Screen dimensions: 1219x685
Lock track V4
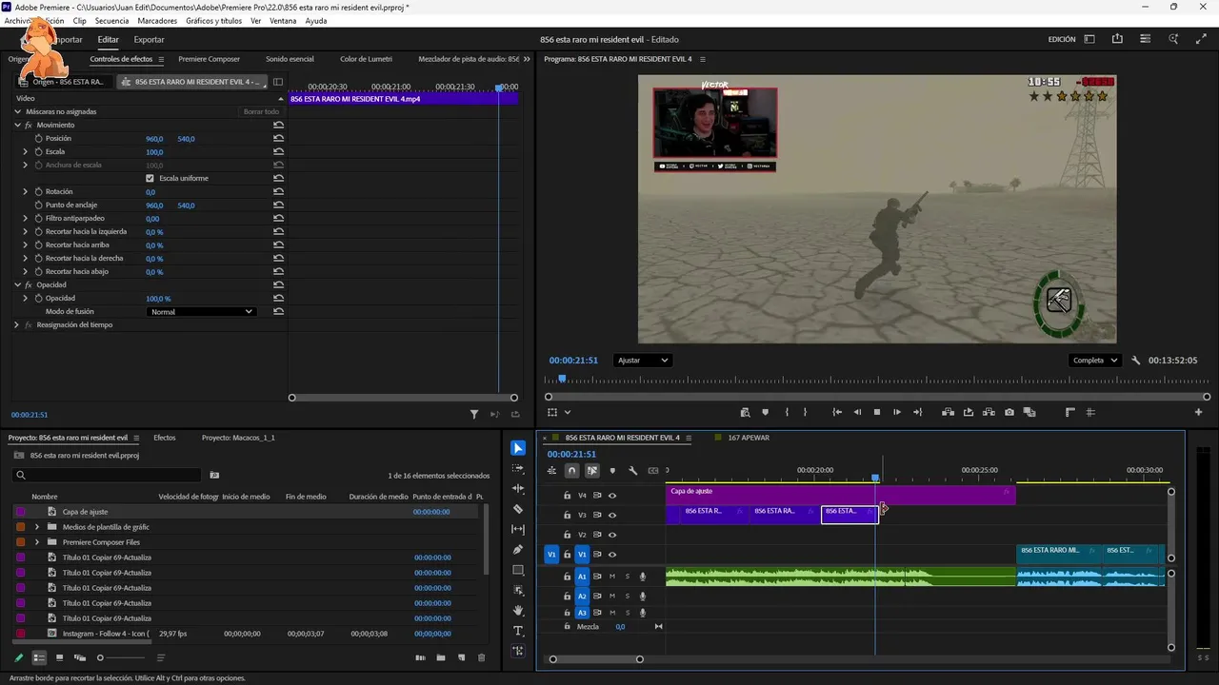pos(568,495)
